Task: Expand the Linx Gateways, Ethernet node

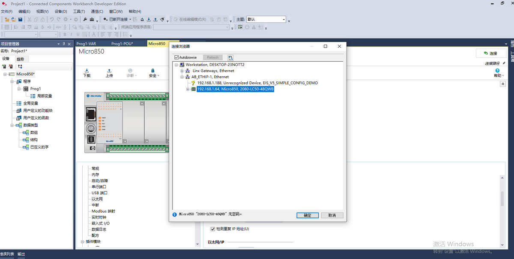Action: (182, 71)
